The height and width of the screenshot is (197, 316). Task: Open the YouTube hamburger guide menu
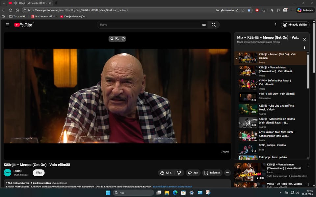(x=8, y=25)
